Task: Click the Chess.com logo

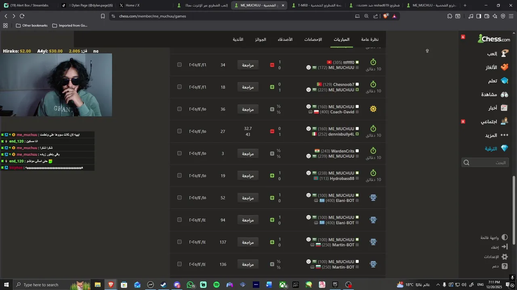Action: coord(494,39)
